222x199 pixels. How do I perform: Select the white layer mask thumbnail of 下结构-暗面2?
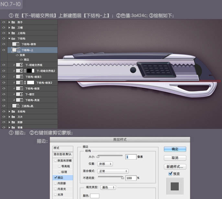(x=31, y=83)
